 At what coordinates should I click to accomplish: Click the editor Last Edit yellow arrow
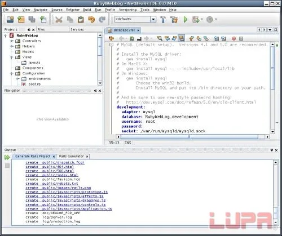(x=111, y=38)
